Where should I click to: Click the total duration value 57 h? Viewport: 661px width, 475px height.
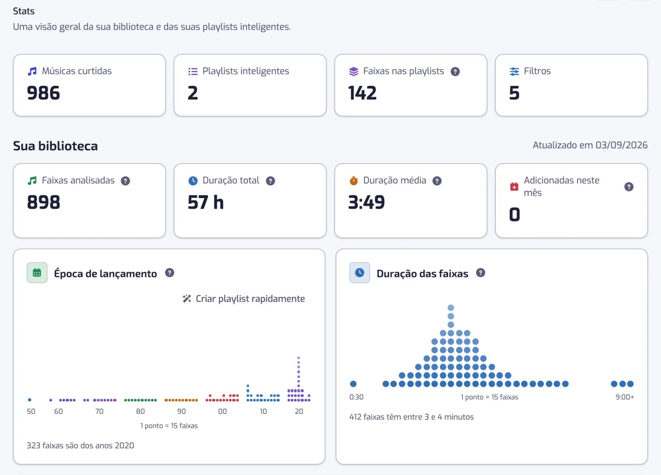206,202
